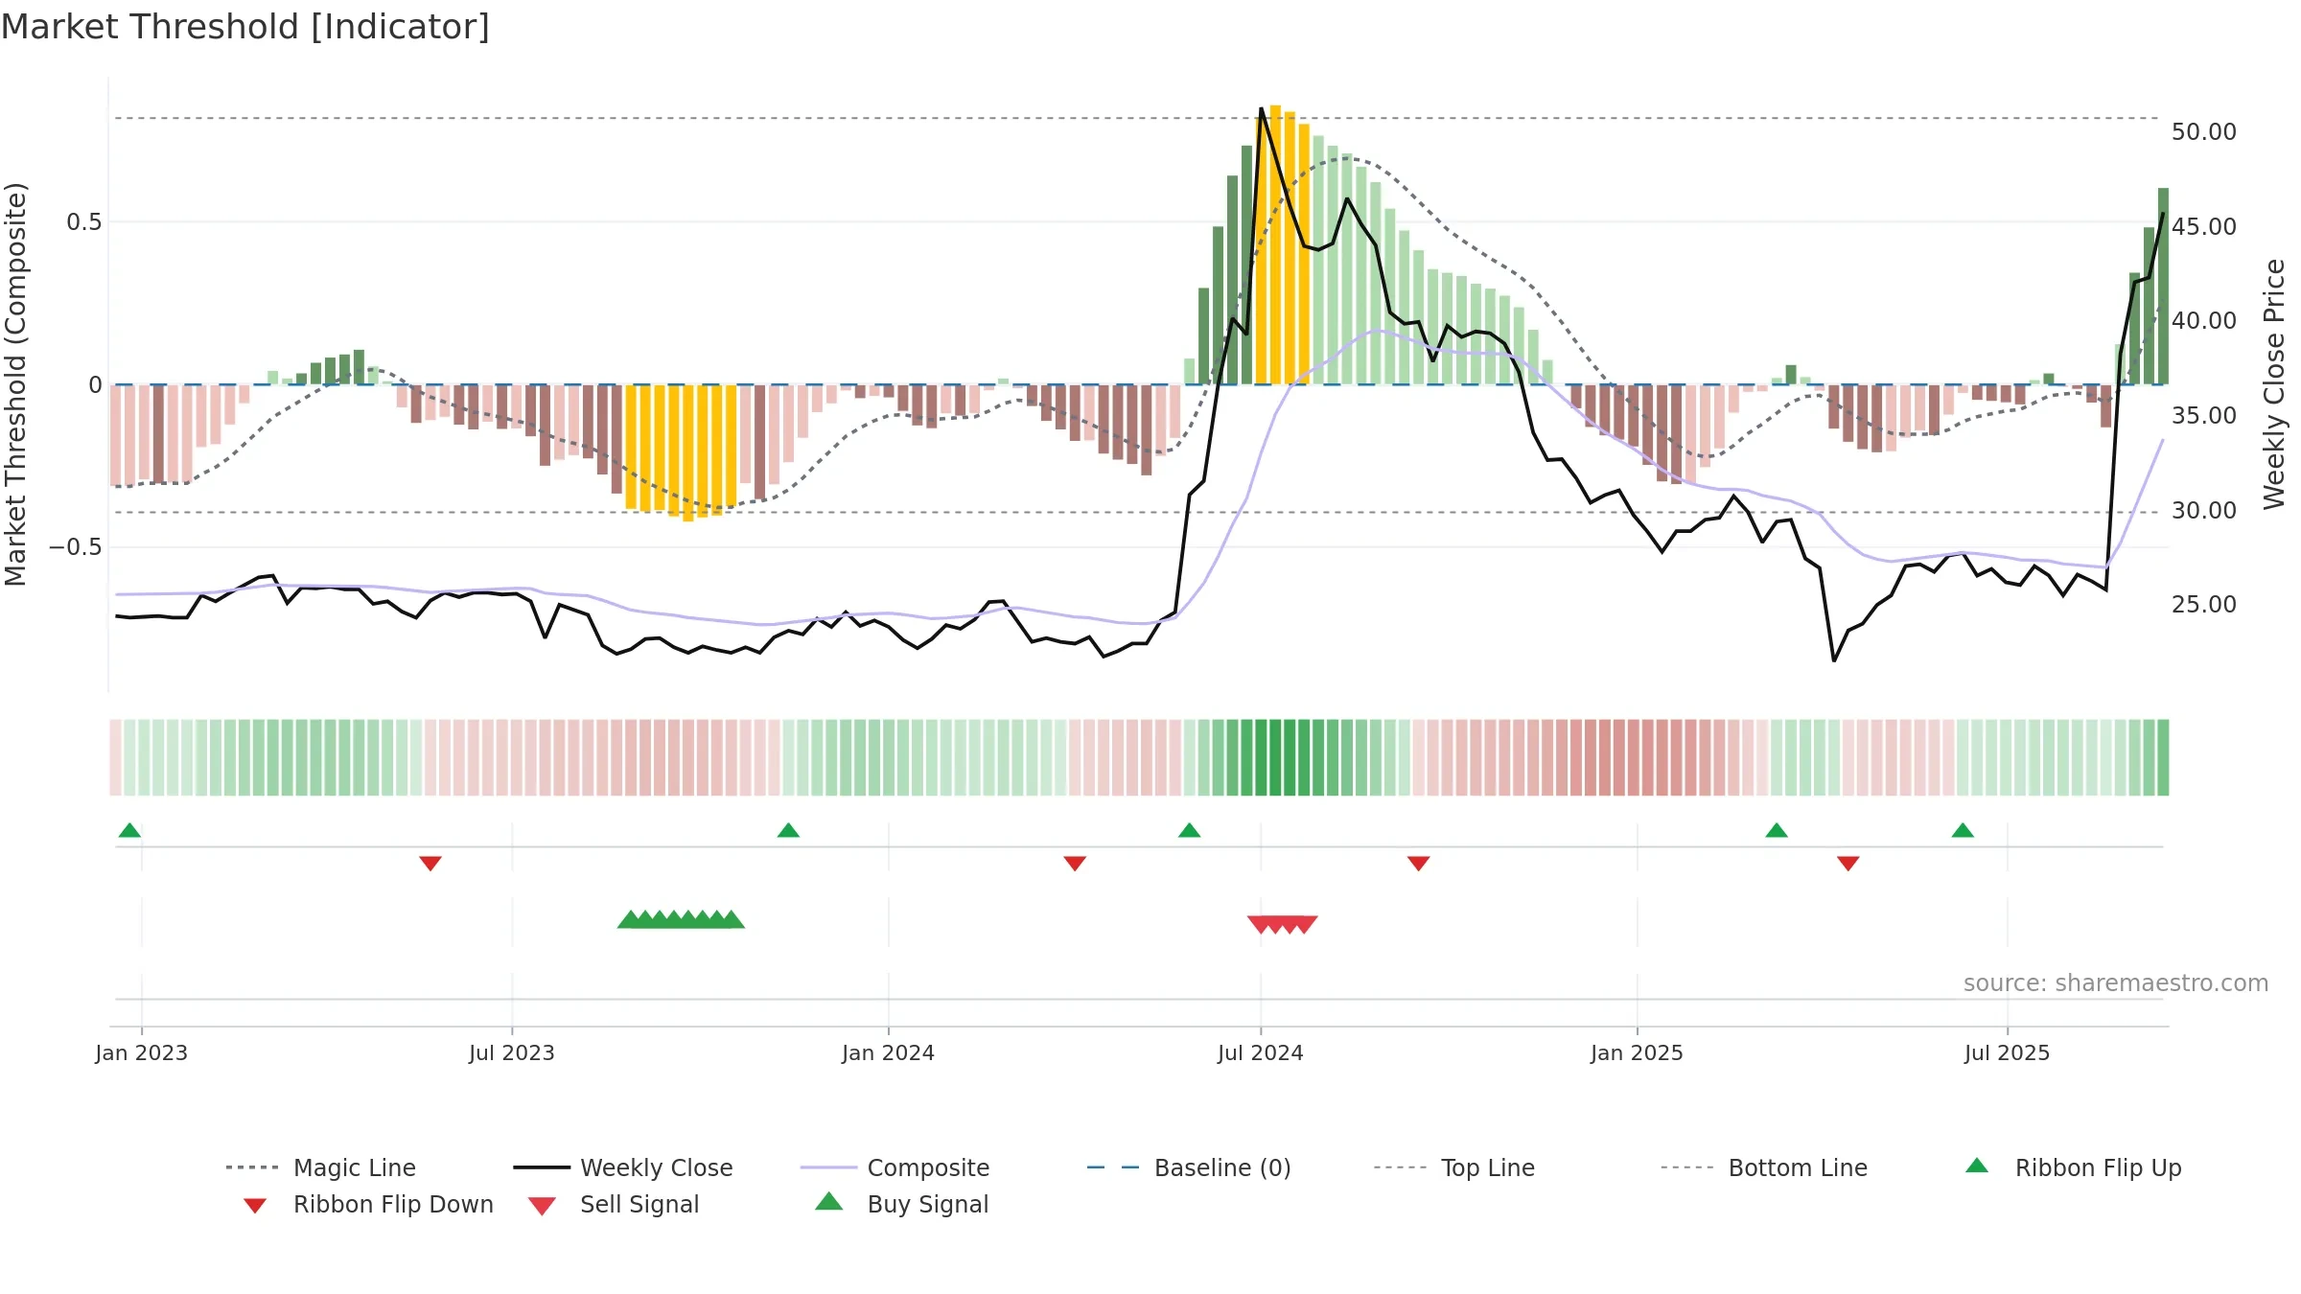Click the Ribbon Flip Up marker near Mar 2025
Screen dimensions: 2301x1294
(x=1777, y=830)
